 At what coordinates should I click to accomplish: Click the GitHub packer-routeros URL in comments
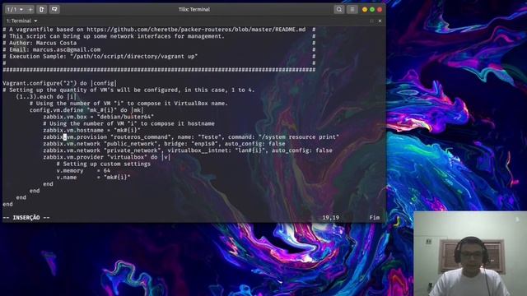coord(196,30)
